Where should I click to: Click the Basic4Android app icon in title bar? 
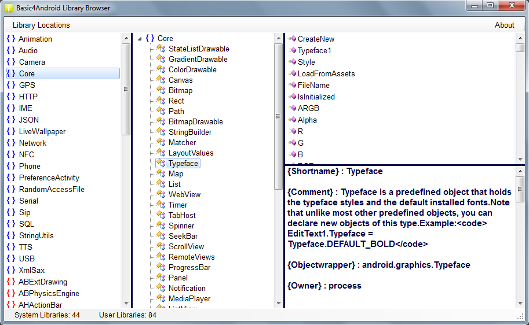pyautogui.click(x=9, y=8)
